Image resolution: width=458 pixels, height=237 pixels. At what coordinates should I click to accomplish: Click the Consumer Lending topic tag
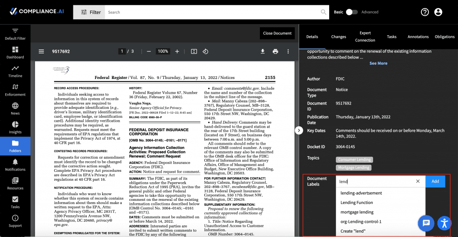pyautogui.click(x=354, y=159)
